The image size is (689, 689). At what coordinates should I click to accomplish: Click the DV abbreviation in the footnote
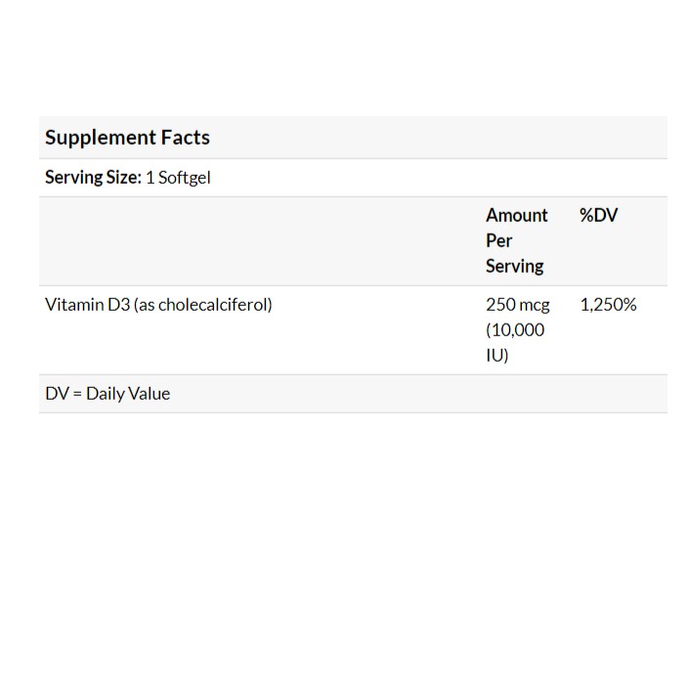(x=57, y=394)
